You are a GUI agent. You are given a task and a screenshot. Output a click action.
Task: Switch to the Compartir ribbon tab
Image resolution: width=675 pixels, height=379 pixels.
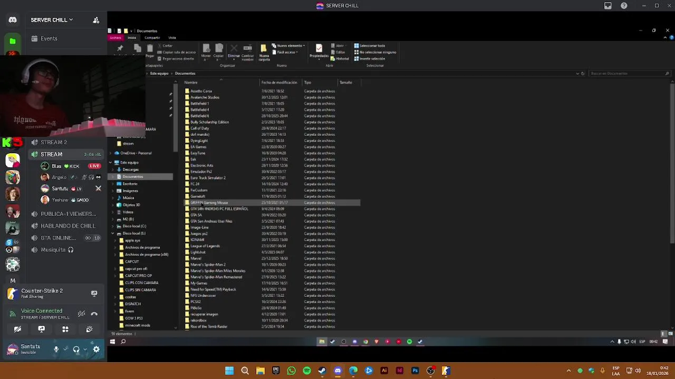click(x=152, y=38)
